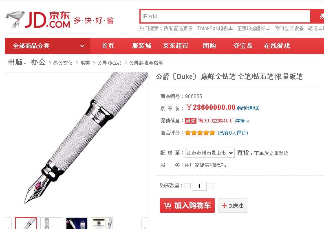Screen dimensions: 324x229
Task: Decrease purchase quantity with minus button
Action: tap(187, 186)
